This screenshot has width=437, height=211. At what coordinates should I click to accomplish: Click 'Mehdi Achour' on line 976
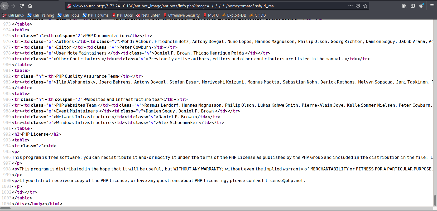pos(136,41)
